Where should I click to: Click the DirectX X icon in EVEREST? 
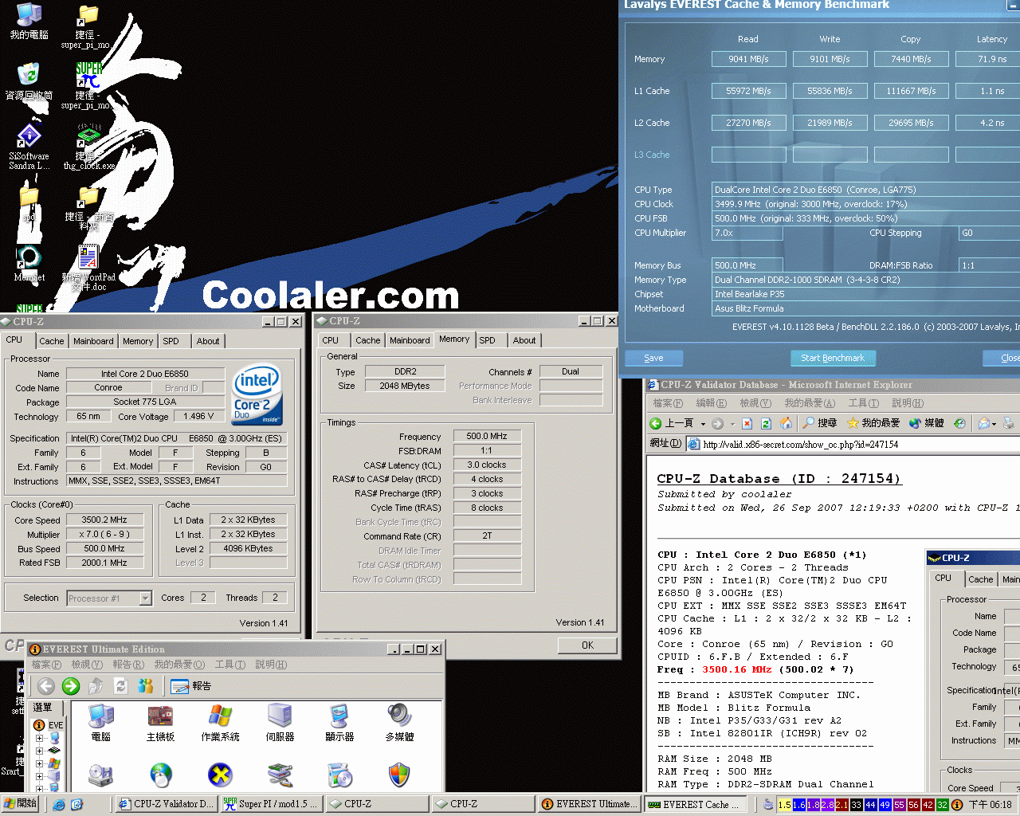pos(220,775)
